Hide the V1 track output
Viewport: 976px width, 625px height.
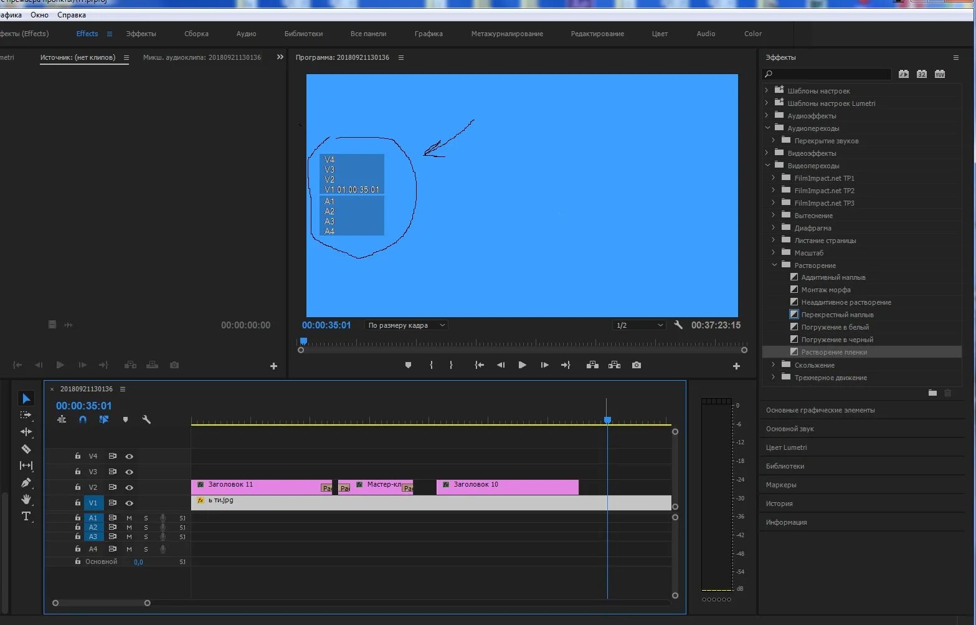click(130, 503)
